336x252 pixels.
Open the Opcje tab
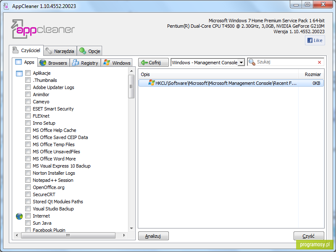coord(89,51)
